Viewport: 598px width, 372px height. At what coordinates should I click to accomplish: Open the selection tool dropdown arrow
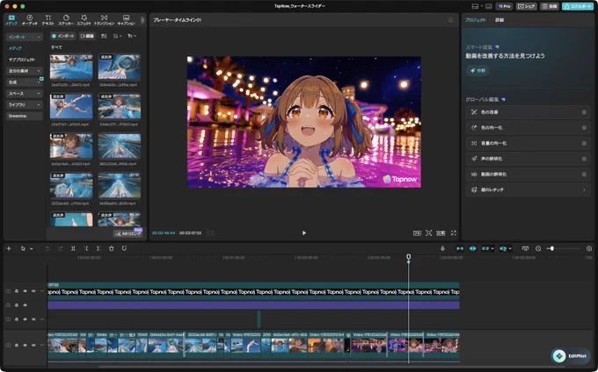pos(32,249)
